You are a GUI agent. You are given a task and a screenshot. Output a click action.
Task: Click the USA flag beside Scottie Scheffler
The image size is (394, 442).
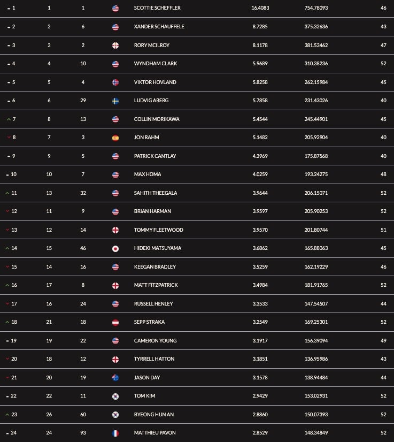click(115, 9)
